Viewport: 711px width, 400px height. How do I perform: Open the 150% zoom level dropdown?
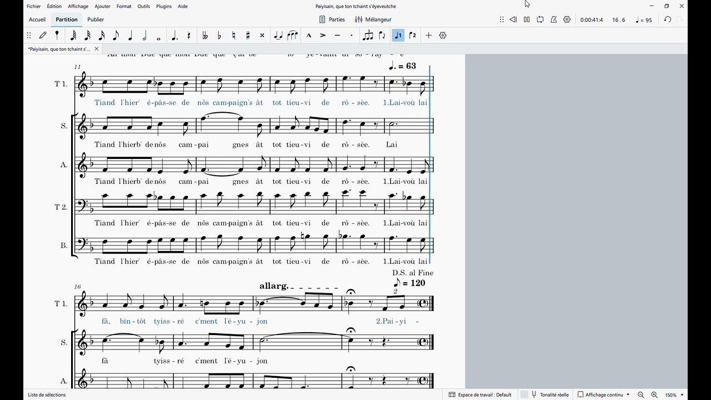(x=674, y=395)
